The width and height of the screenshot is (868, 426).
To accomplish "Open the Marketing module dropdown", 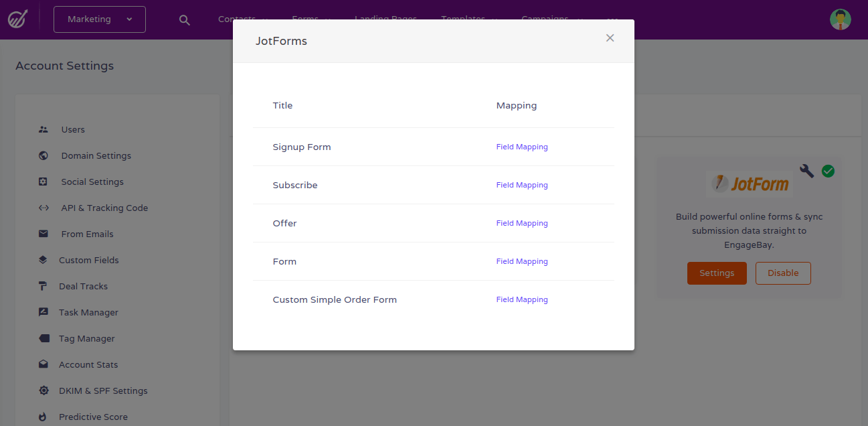I will (x=100, y=19).
